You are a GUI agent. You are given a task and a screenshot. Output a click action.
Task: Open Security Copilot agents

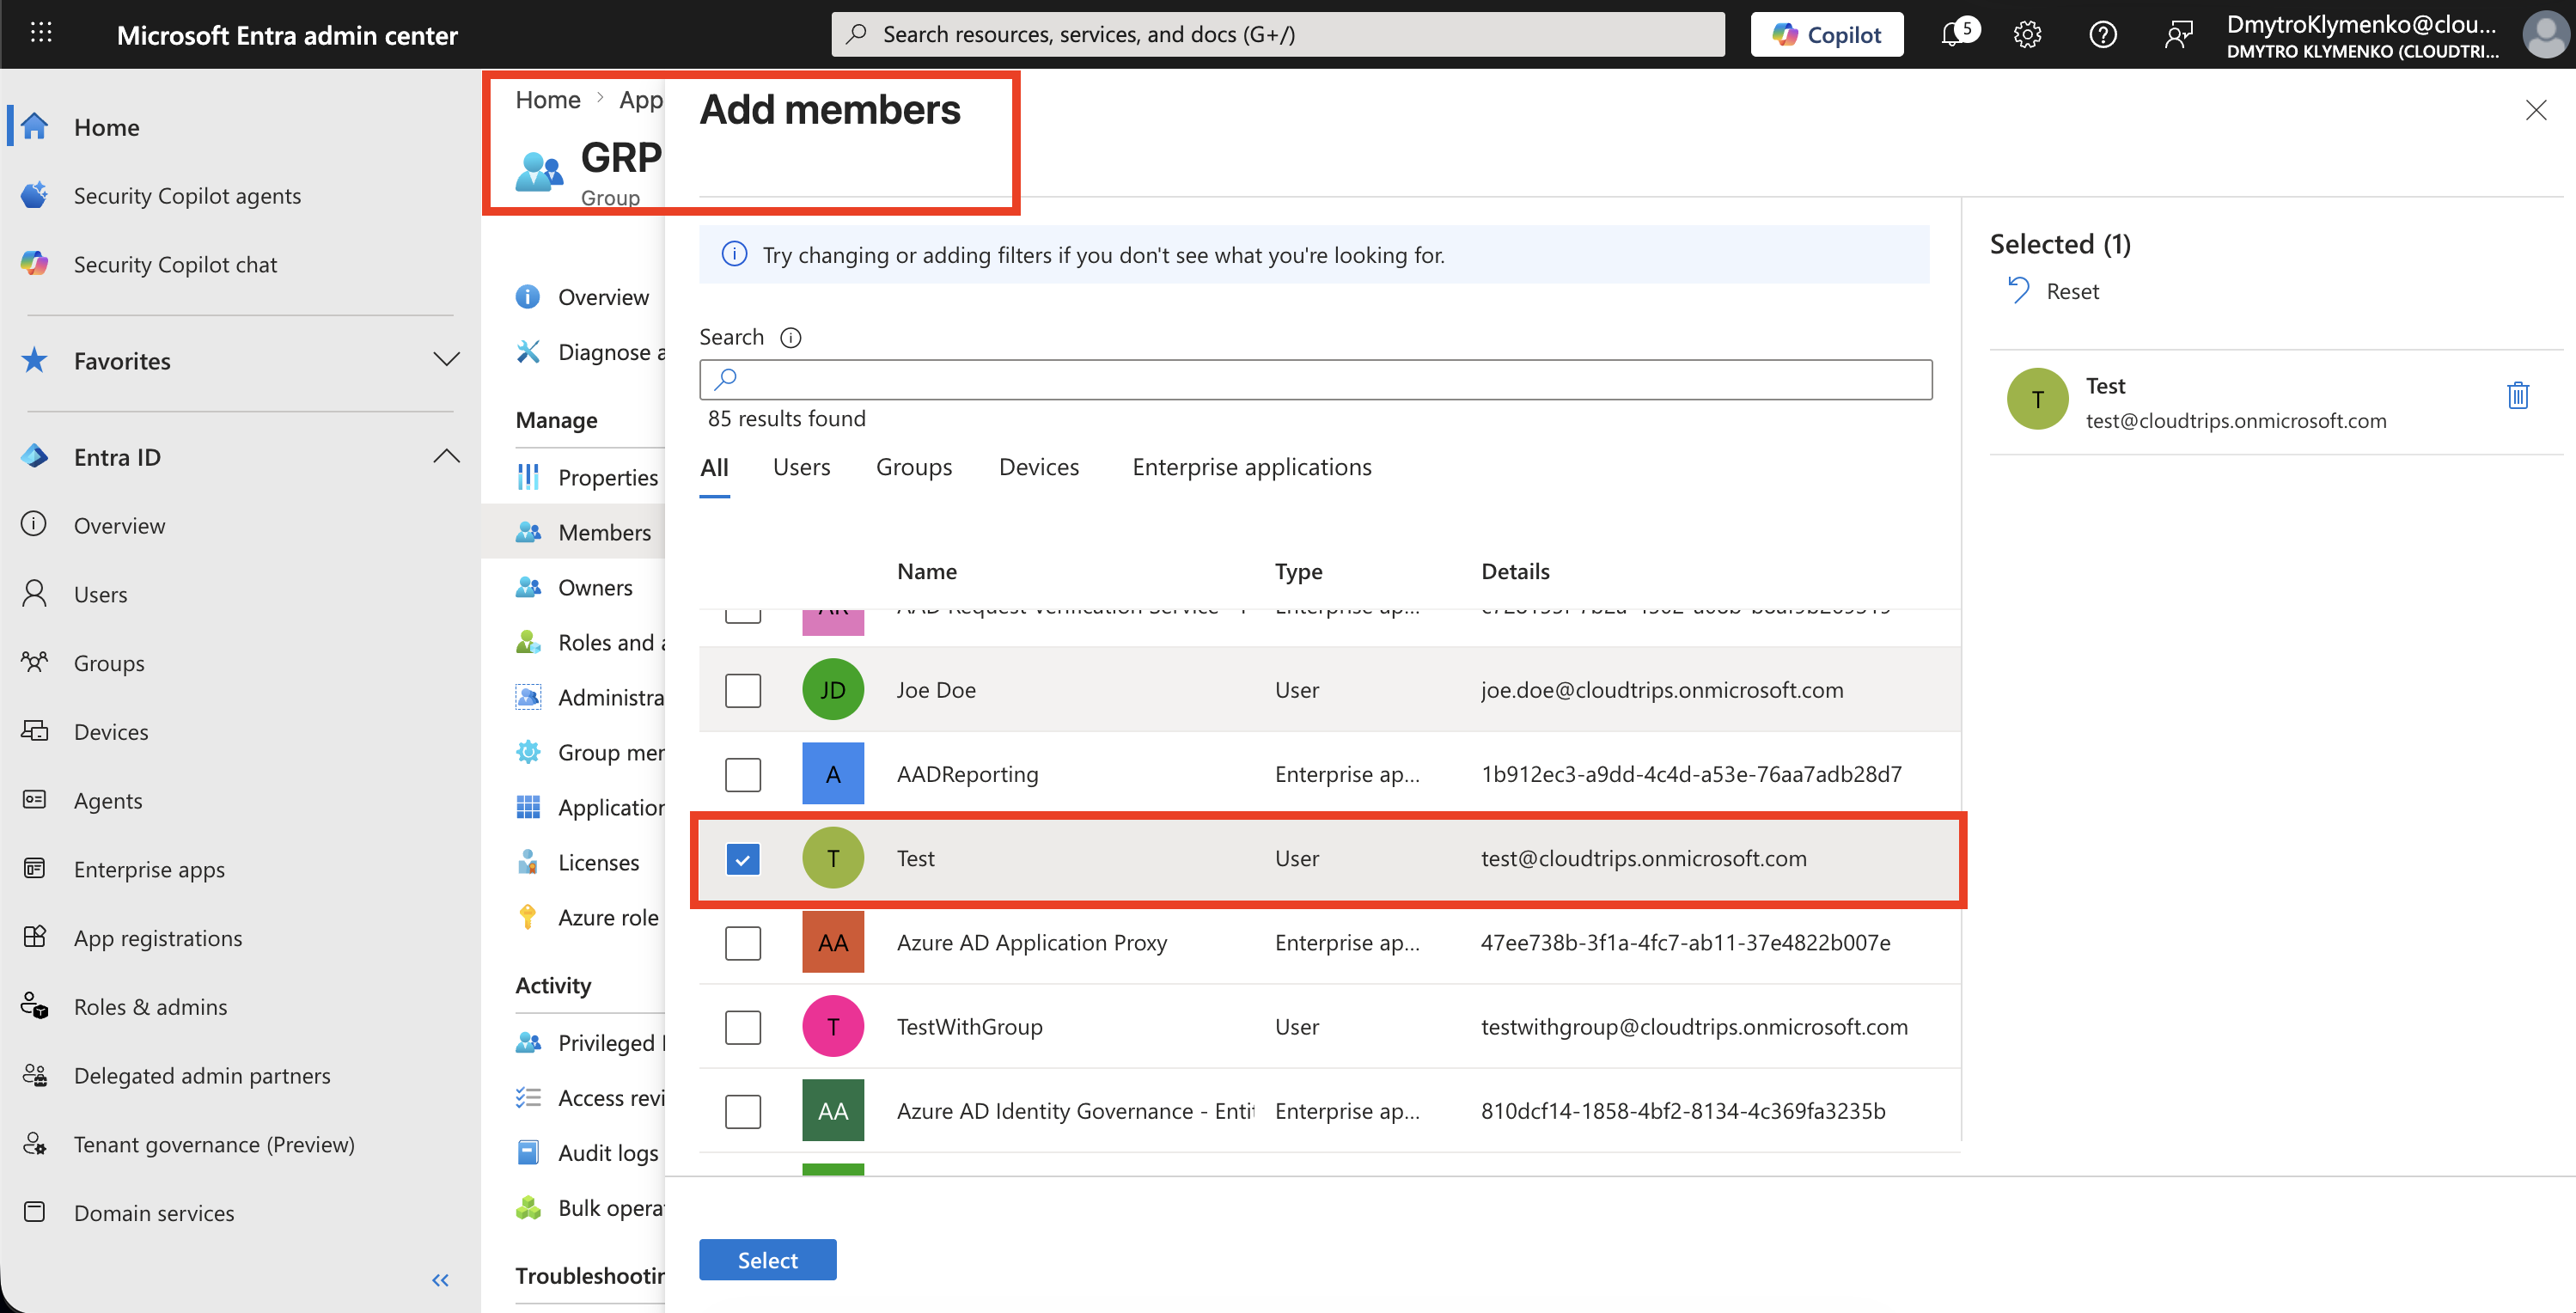coord(187,195)
